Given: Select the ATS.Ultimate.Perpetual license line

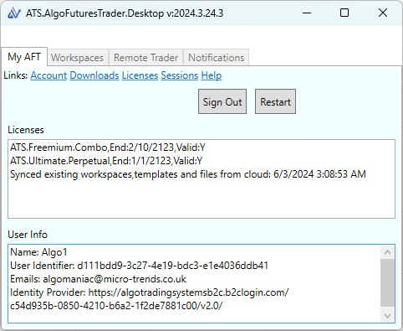Looking at the screenshot, I should [106, 161].
